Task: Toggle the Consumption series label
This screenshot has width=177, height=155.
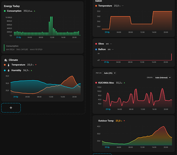Action: point(14,11)
